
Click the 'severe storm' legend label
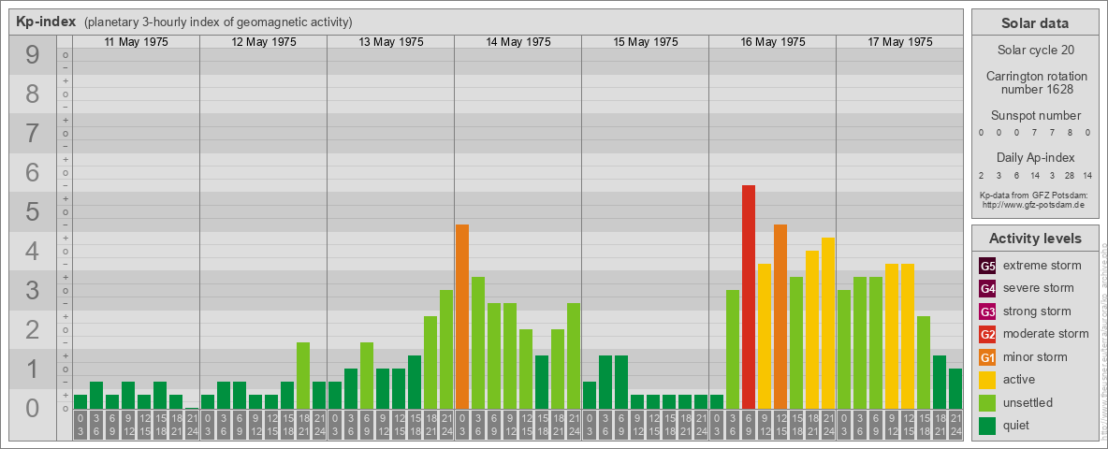coord(1039,288)
